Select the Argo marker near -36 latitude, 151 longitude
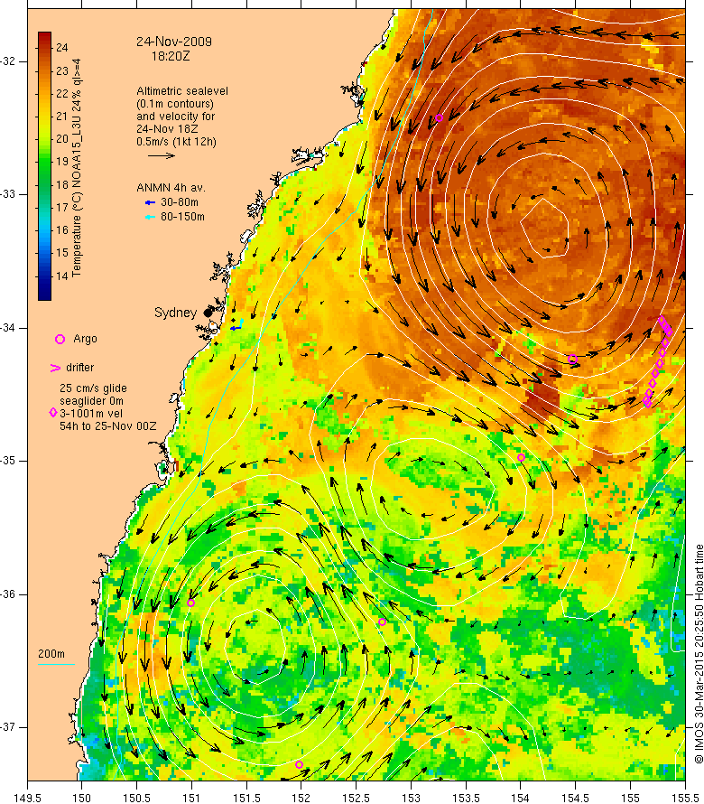This screenshot has height=804, width=704. pos(190,603)
